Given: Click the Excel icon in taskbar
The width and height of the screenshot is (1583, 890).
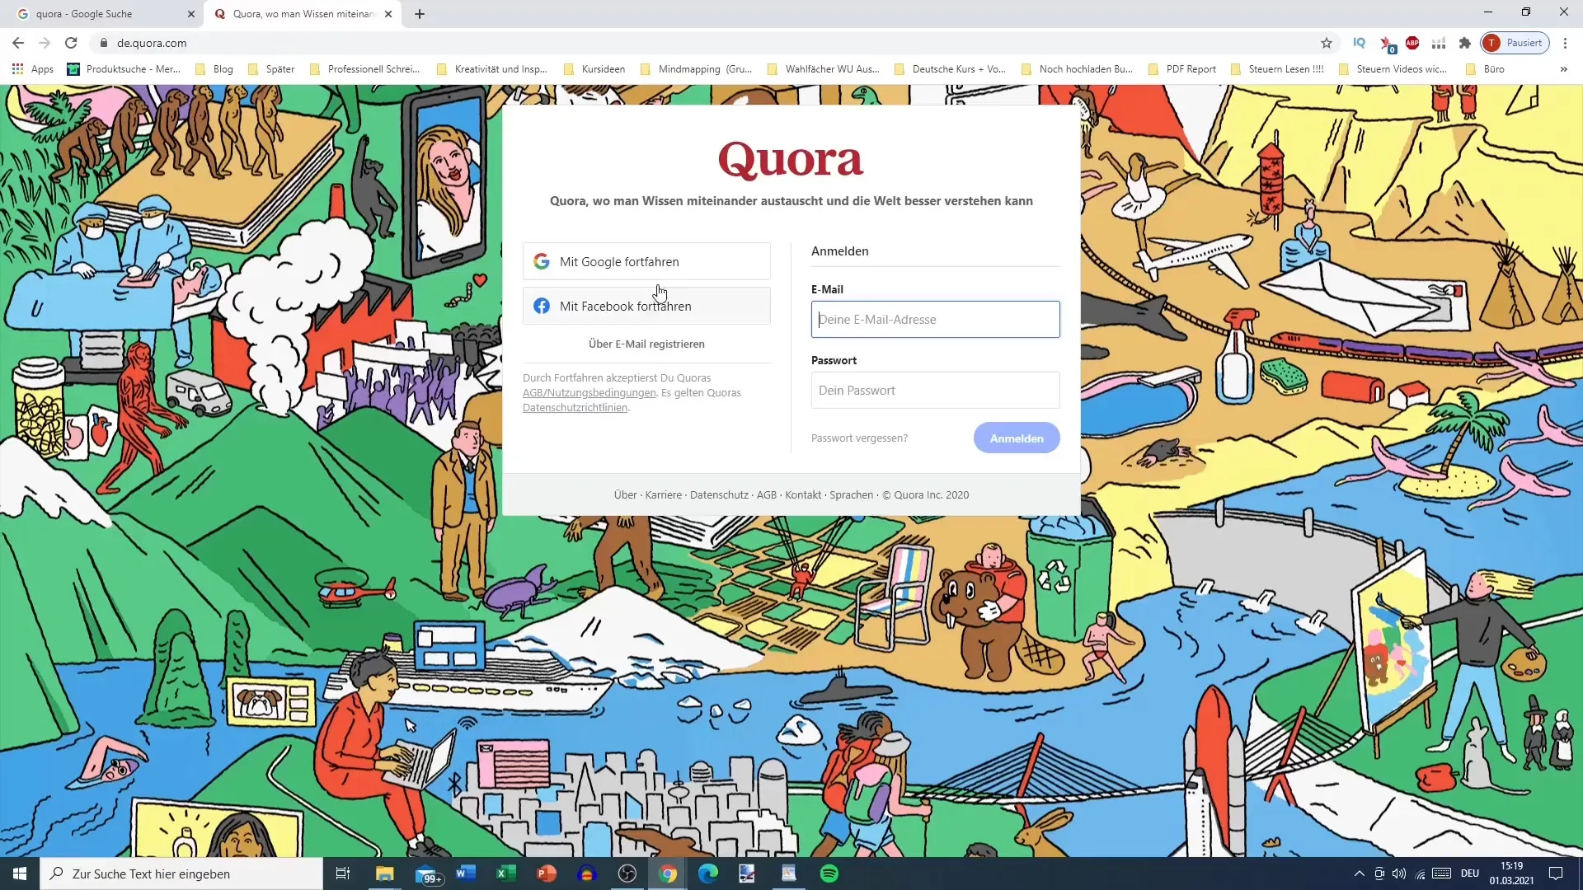Looking at the screenshot, I should [x=505, y=874].
